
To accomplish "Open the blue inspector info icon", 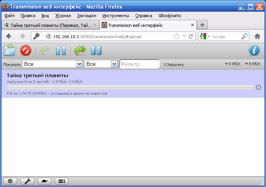I will point(254,50).
